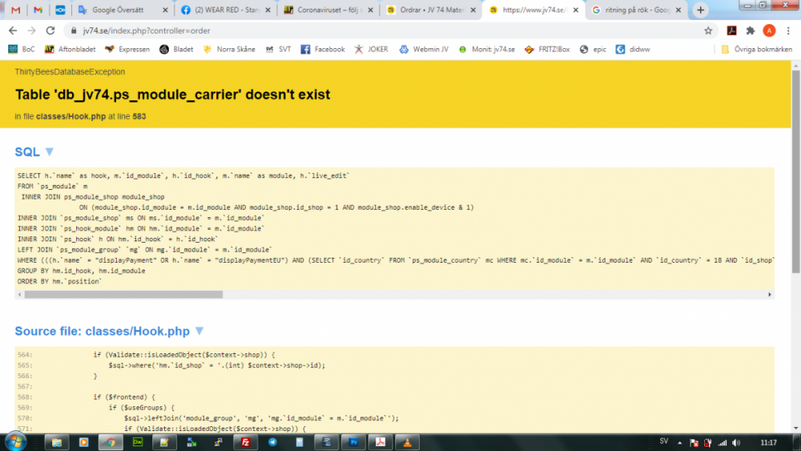Image resolution: width=801 pixels, height=451 pixels.
Task: Open the Norra Skåne bookmark
Action: tap(229, 50)
